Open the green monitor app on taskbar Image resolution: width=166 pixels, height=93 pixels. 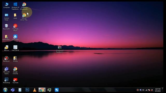49,90
